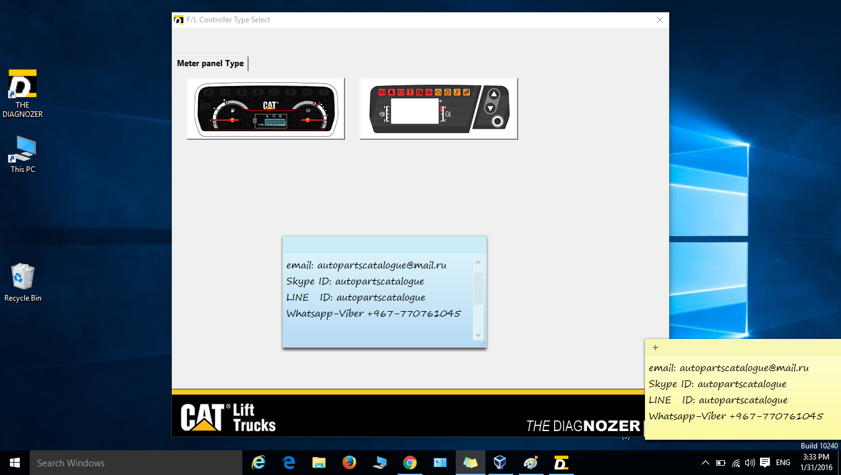This screenshot has width=841, height=475.
Task: Open the Recycle Bin desktop icon
Action: 23,283
